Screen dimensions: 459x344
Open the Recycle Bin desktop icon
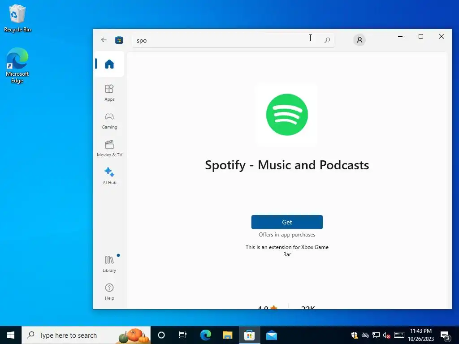tap(17, 18)
